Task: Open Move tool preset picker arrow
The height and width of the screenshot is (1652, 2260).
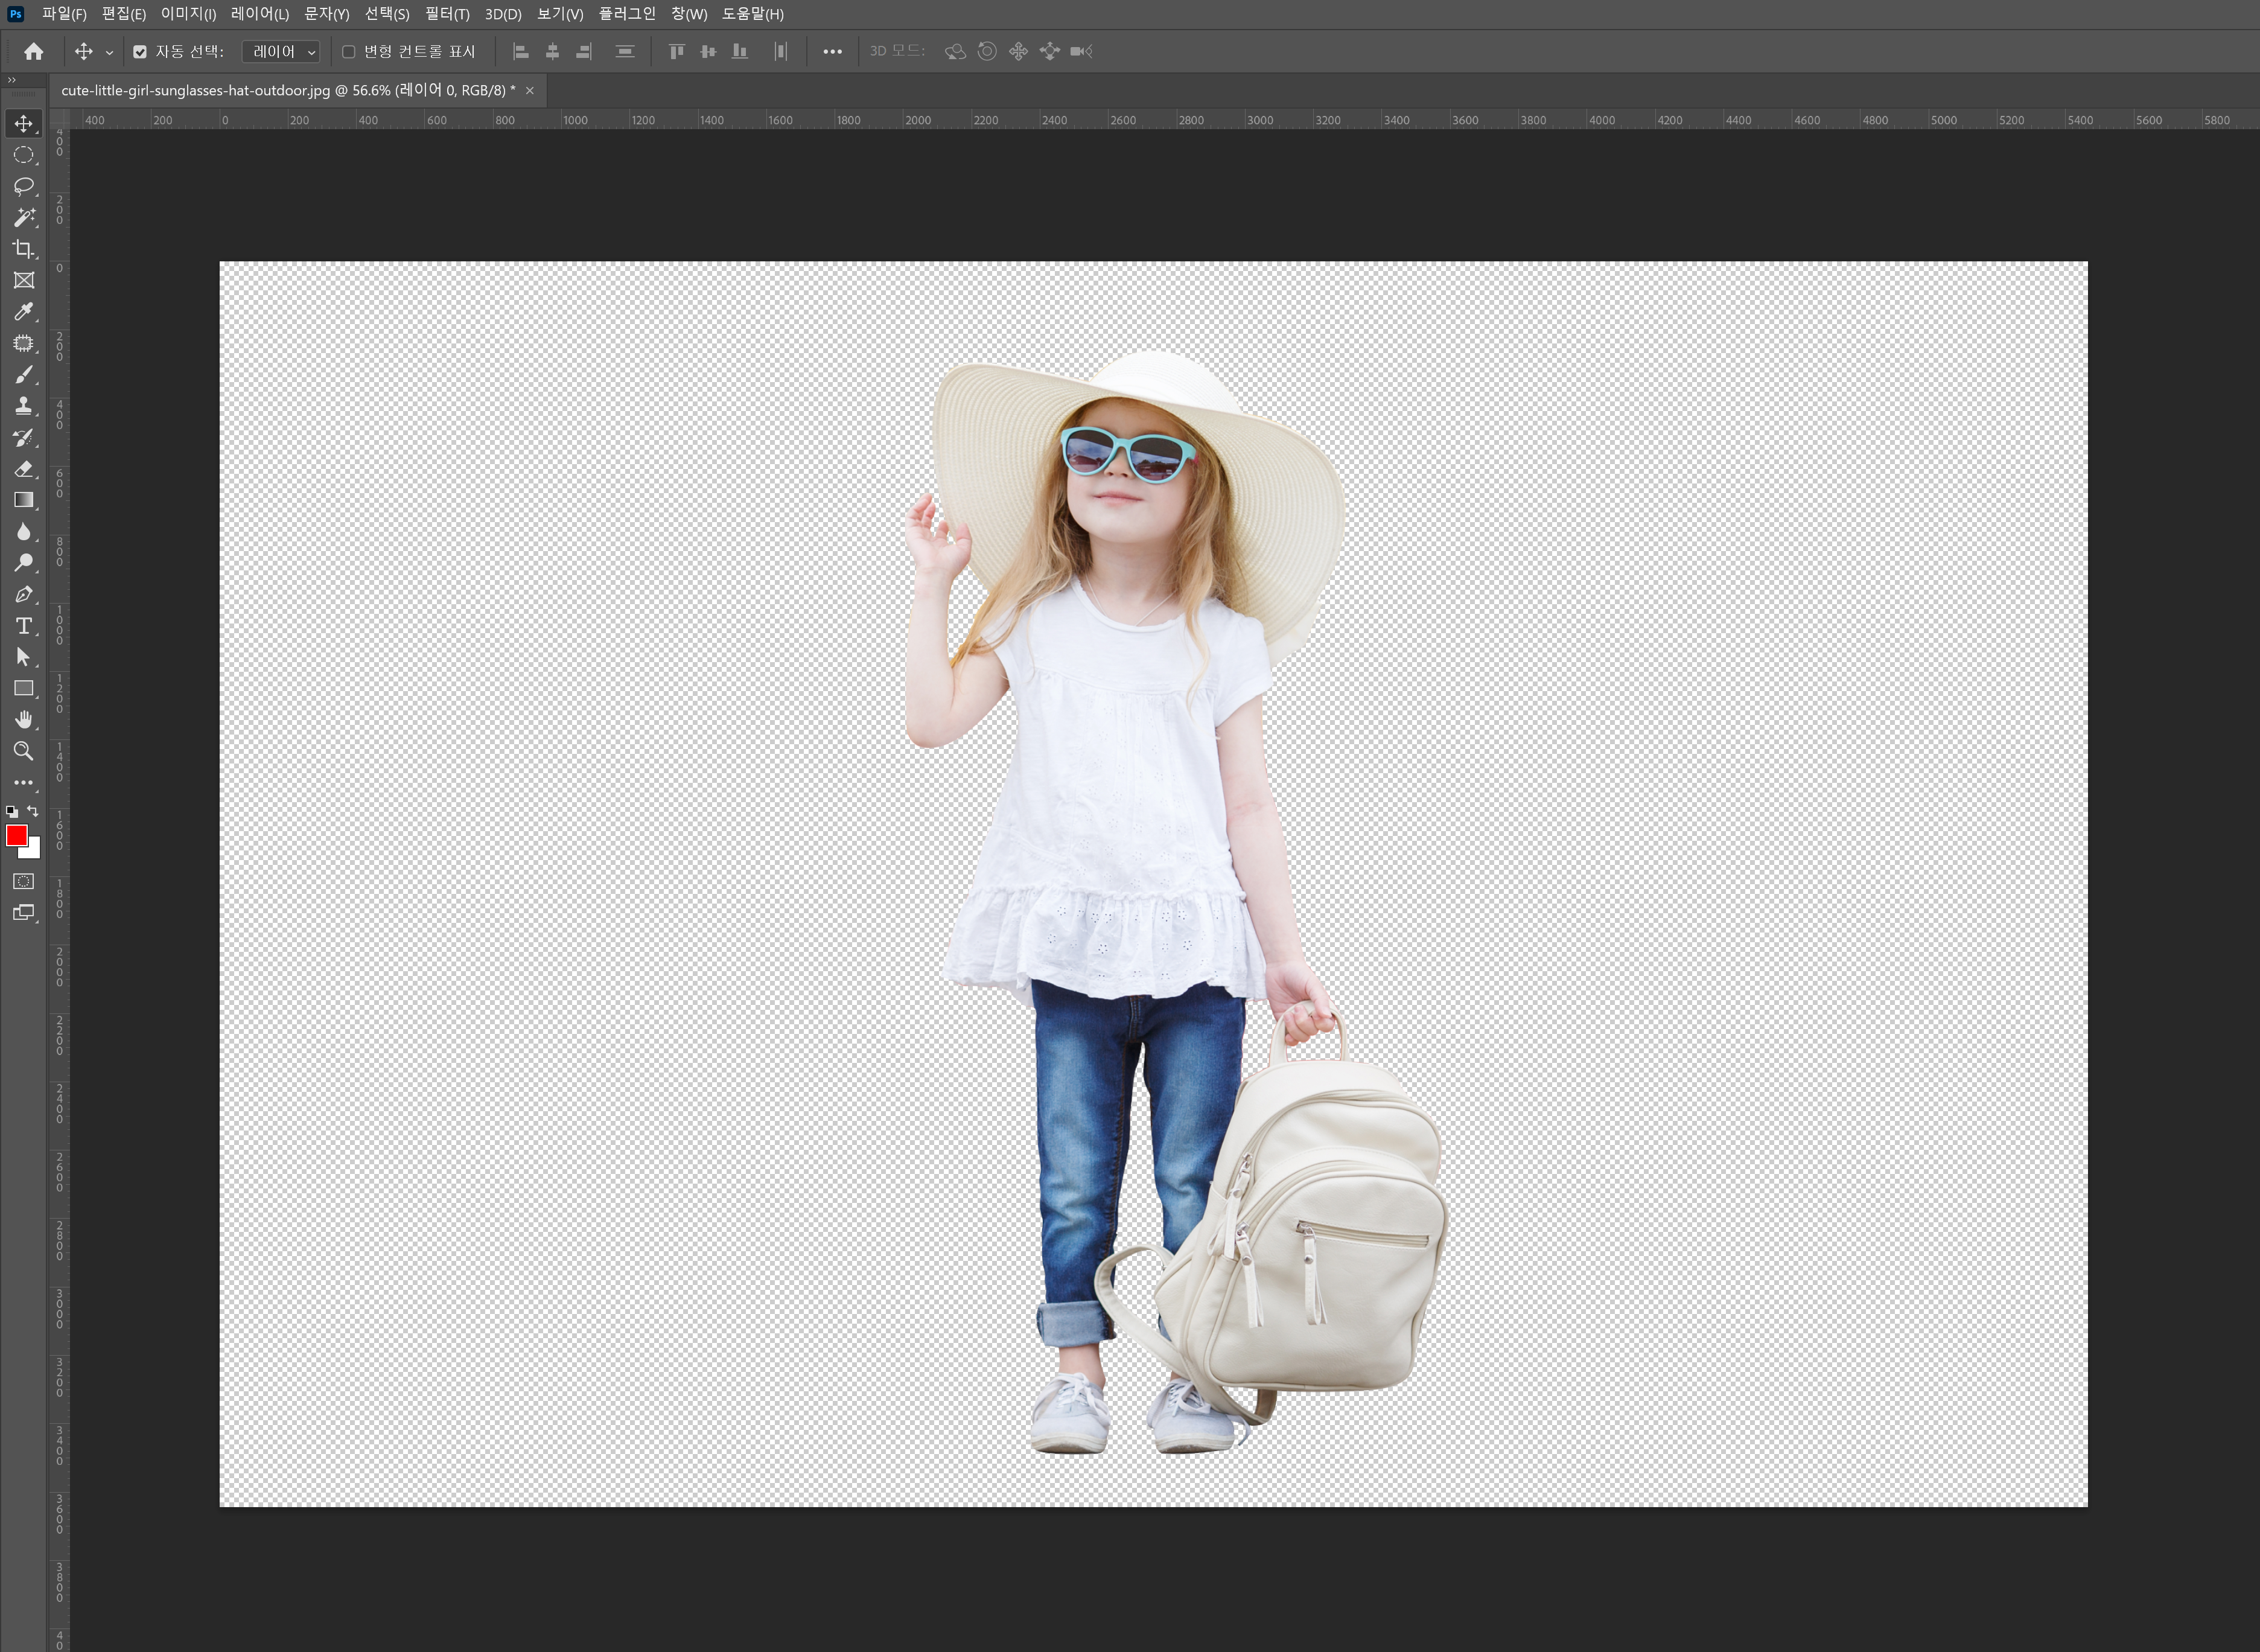Action: 109,52
